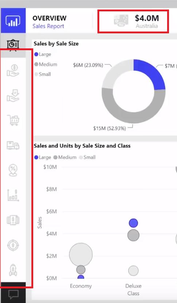The image size is (177, 303).
Task: Click the Australia map flag icon
Action: (121, 21)
